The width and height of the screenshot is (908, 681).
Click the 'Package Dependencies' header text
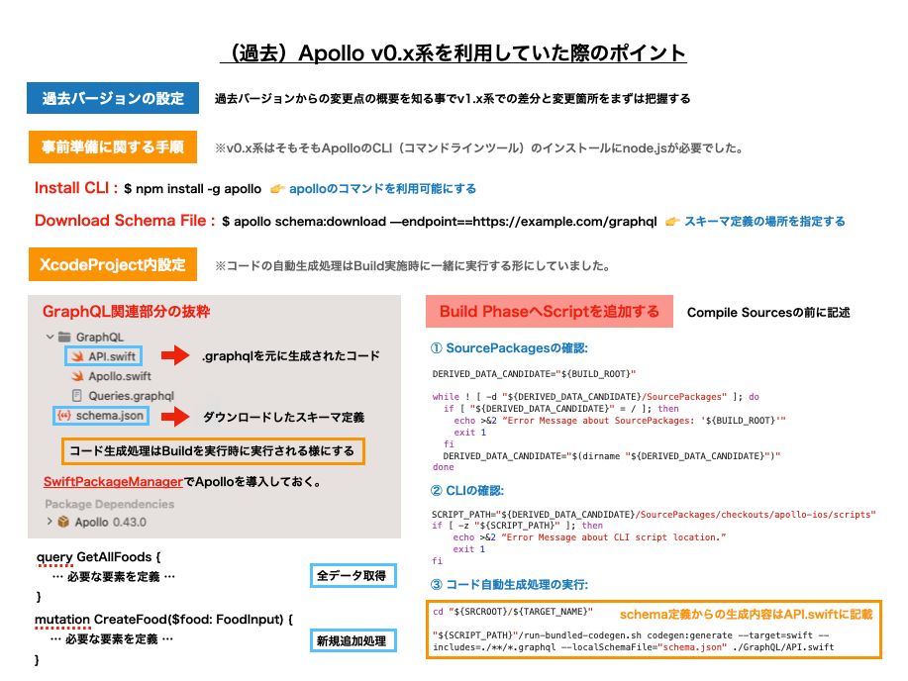[x=110, y=504]
